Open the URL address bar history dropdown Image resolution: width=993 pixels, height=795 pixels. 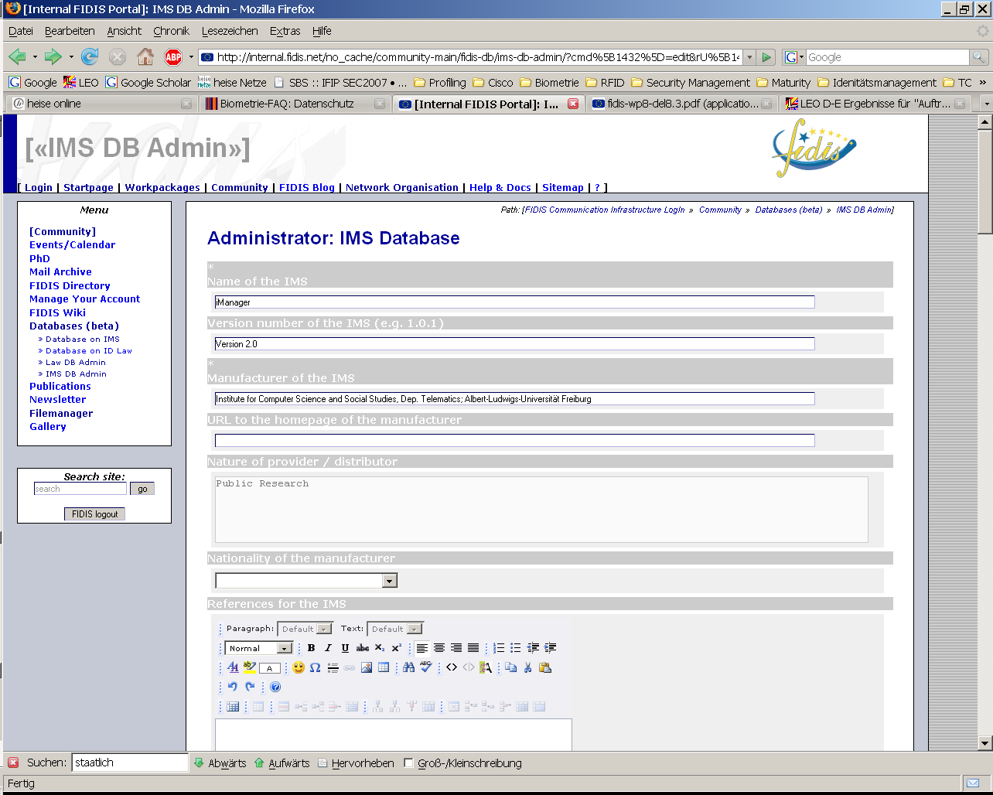(749, 57)
